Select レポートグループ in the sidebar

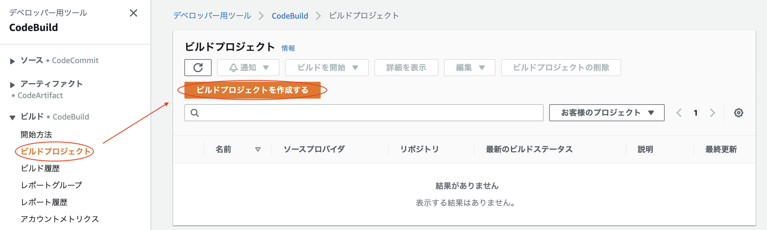[51, 185]
